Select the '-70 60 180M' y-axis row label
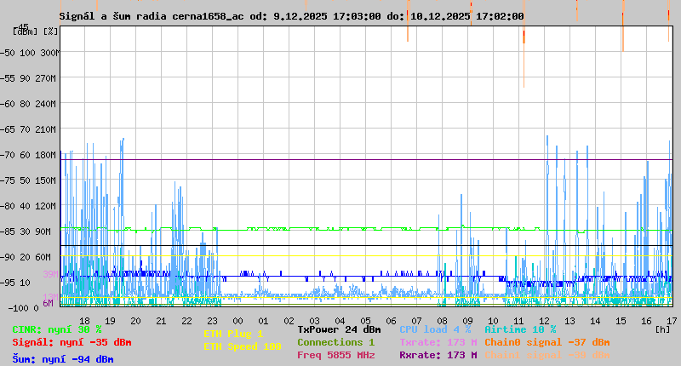Viewport: 681px width, 366px height. (x=28, y=155)
